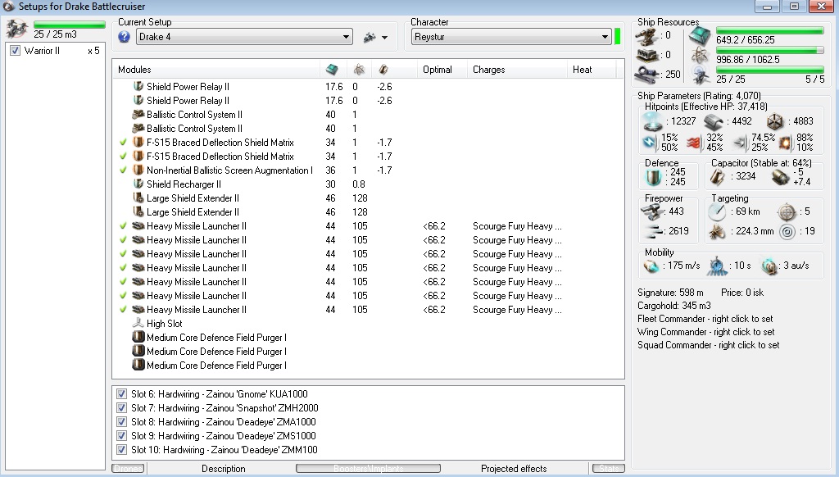Click the turret hardpoints icon in Ship Resources
The image size is (839, 477).
click(646, 36)
